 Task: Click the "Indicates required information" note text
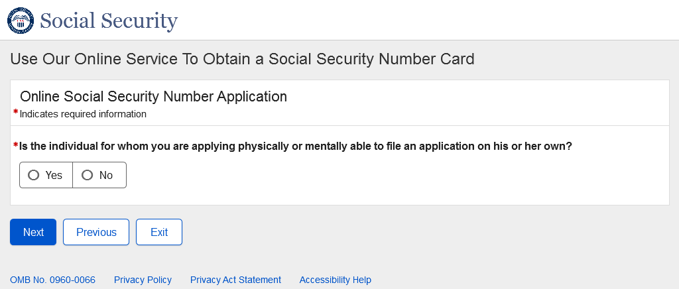click(83, 114)
